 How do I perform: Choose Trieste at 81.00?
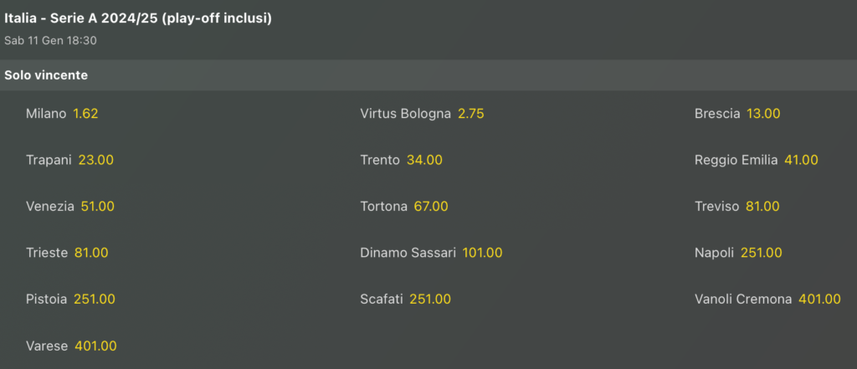(x=91, y=253)
